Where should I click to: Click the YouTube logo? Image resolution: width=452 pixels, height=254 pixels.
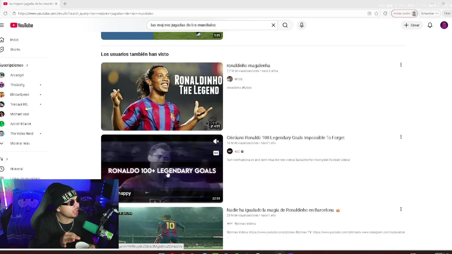click(x=22, y=25)
